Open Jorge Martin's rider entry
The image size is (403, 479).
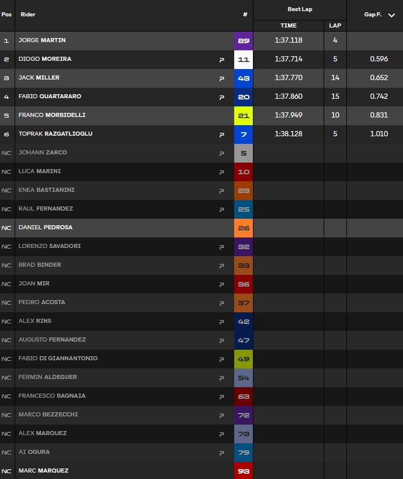coord(42,40)
